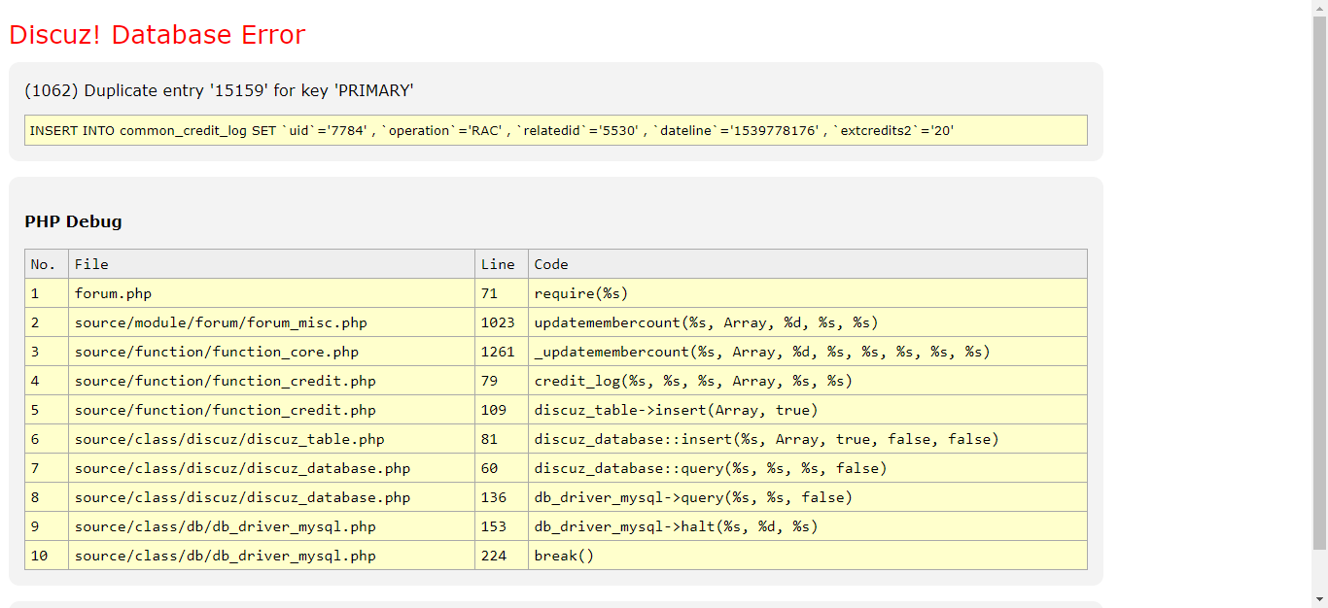Click the Duplicate entry '15159' error message
Screen dimensions: 1328x608
[x=219, y=90]
